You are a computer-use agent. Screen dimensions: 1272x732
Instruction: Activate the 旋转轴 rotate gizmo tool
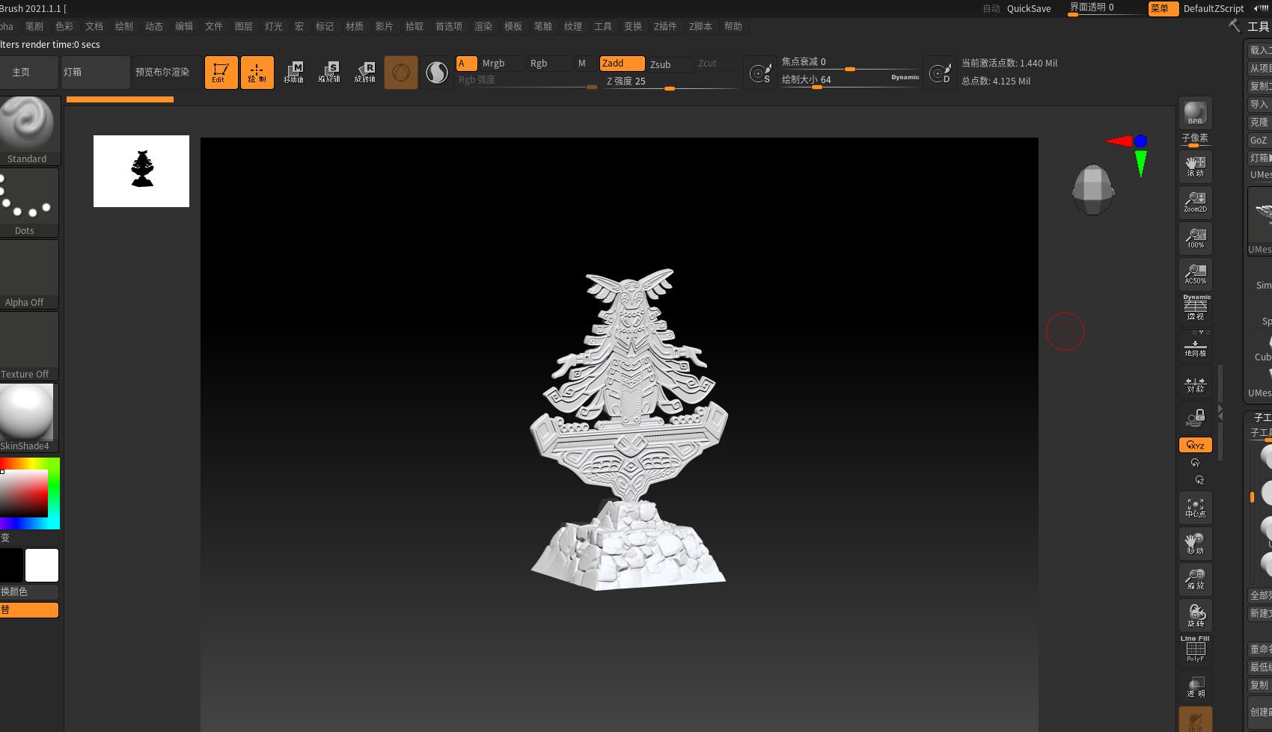click(x=365, y=73)
